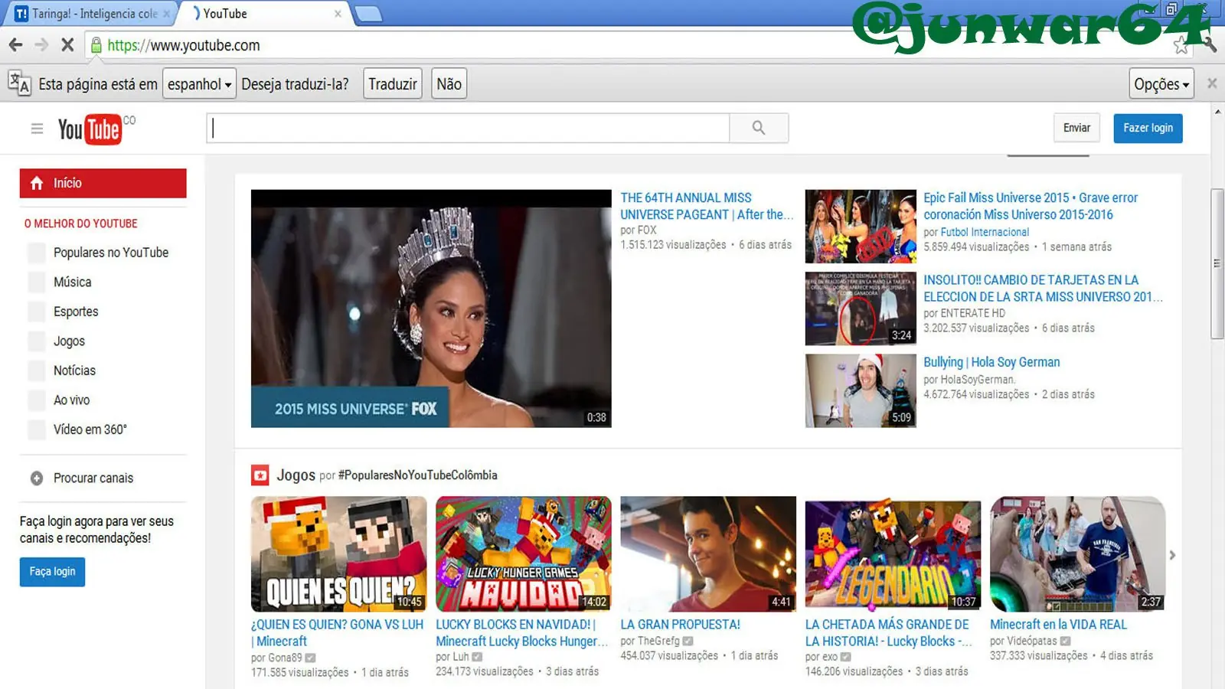Click the browser back arrow
Screen dimensions: 1225x689
(15, 45)
